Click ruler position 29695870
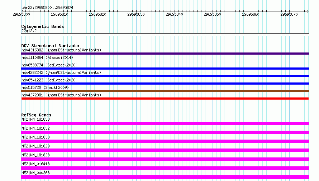Image resolution: width=319 pixels, height=181 pixels. click(289, 14)
